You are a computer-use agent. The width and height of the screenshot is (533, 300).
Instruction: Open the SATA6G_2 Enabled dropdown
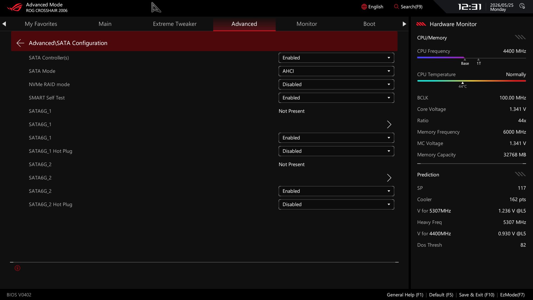(x=336, y=191)
